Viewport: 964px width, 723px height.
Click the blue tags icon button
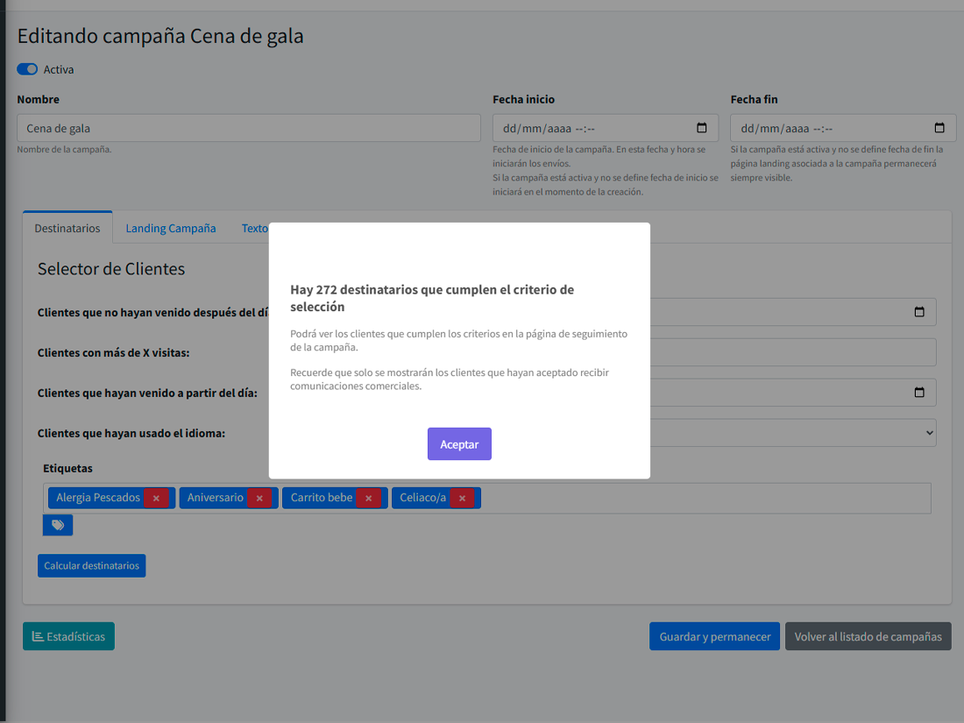pyautogui.click(x=58, y=525)
